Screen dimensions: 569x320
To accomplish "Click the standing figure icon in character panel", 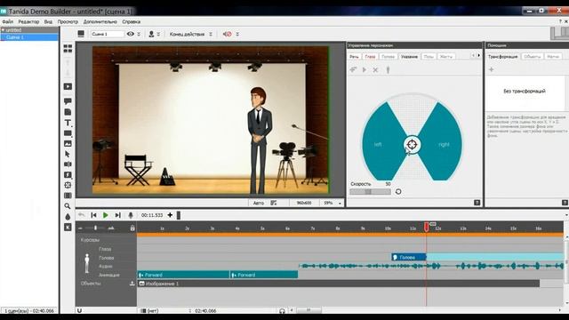I will click(x=388, y=69).
